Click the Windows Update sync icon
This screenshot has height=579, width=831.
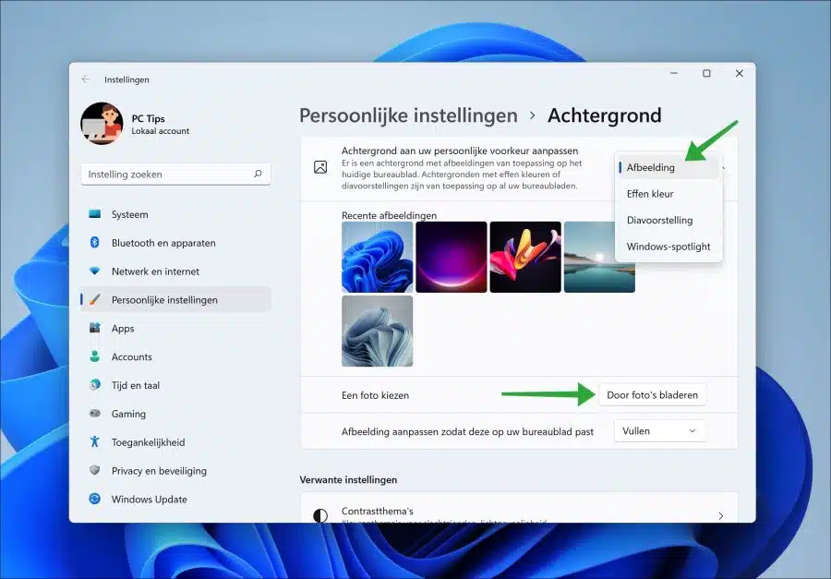[x=95, y=499]
